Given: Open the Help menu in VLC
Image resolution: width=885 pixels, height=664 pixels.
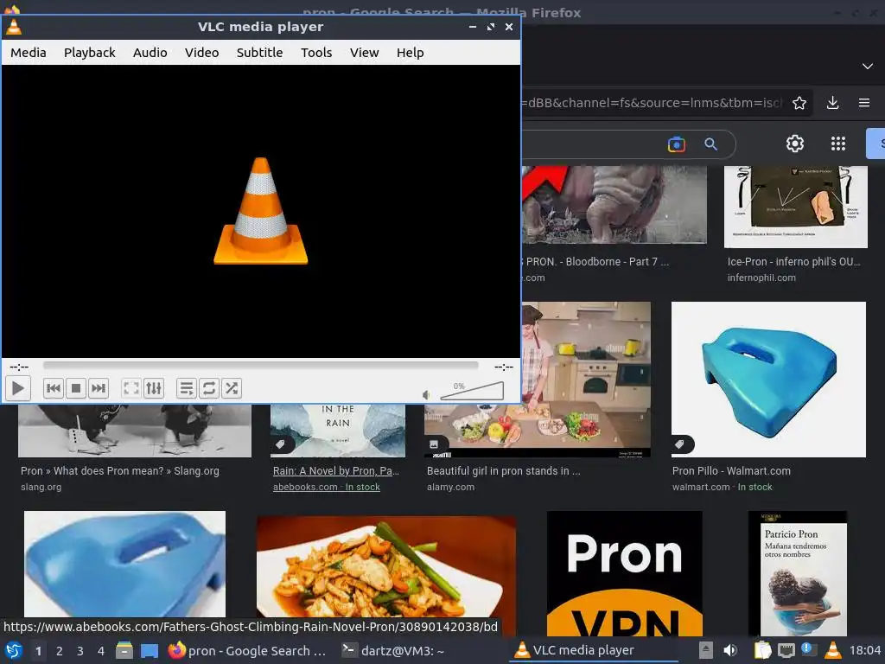Looking at the screenshot, I should pos(410,53).
